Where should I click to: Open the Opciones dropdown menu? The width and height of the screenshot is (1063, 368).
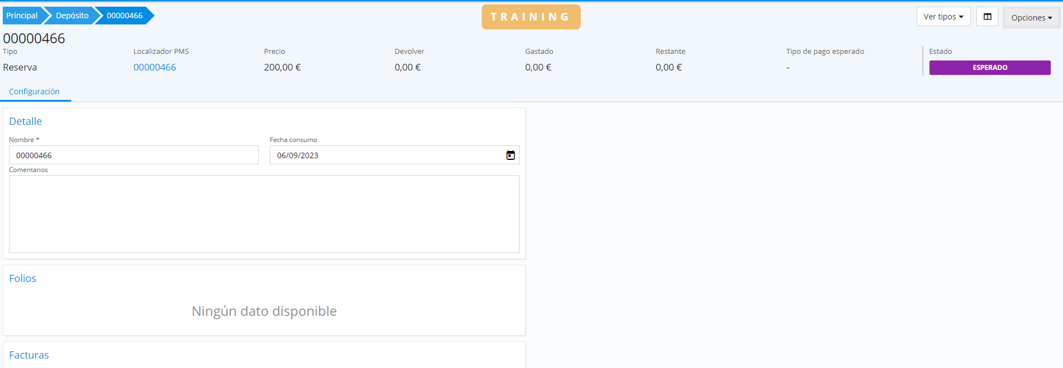[1031, 18]
